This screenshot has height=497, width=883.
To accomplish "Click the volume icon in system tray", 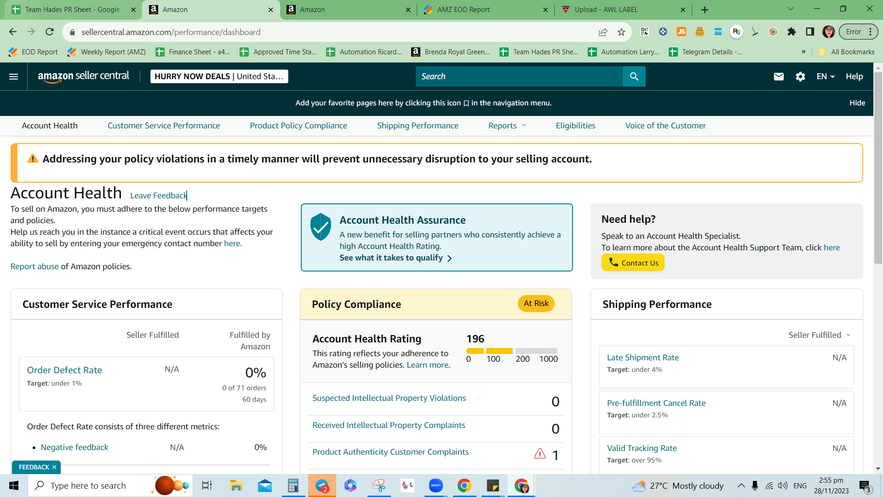I will [783, 485].
